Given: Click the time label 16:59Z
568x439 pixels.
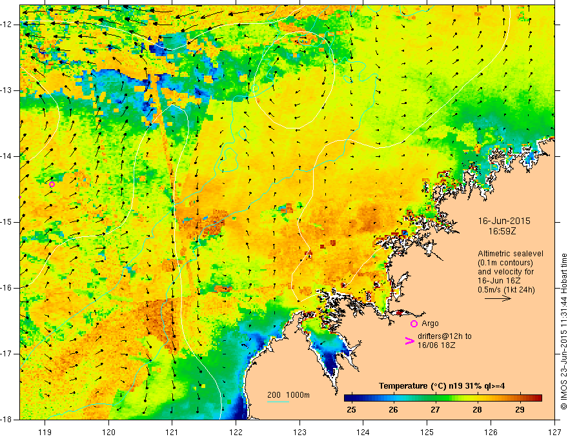Looking at the screenshot, I should tap(502, 231).
